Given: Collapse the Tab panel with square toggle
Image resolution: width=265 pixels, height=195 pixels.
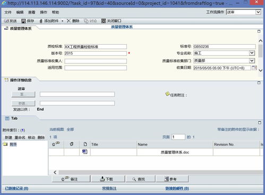Looking at the screenshot, I should click(x=260, y=123).
